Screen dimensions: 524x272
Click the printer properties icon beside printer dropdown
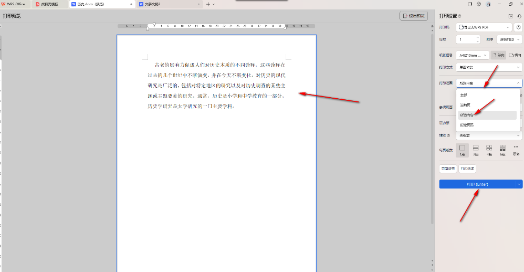coord(518,27)
